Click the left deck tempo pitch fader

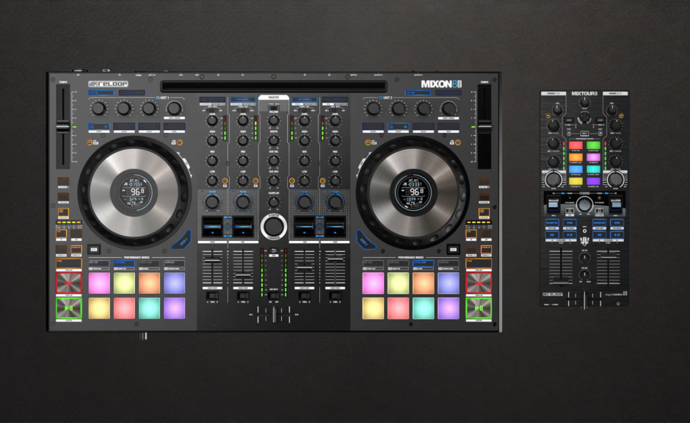(63, 126)
